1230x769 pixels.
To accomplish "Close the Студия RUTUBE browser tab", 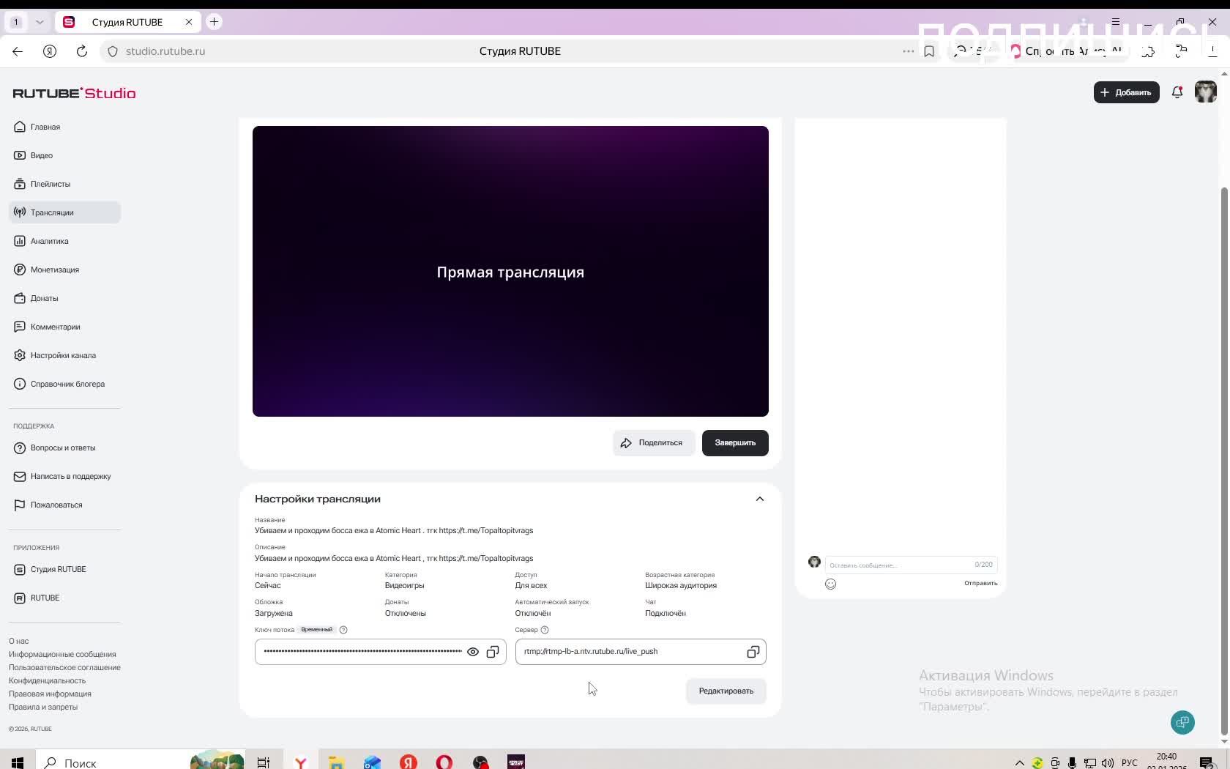I will tap(189, 22).
